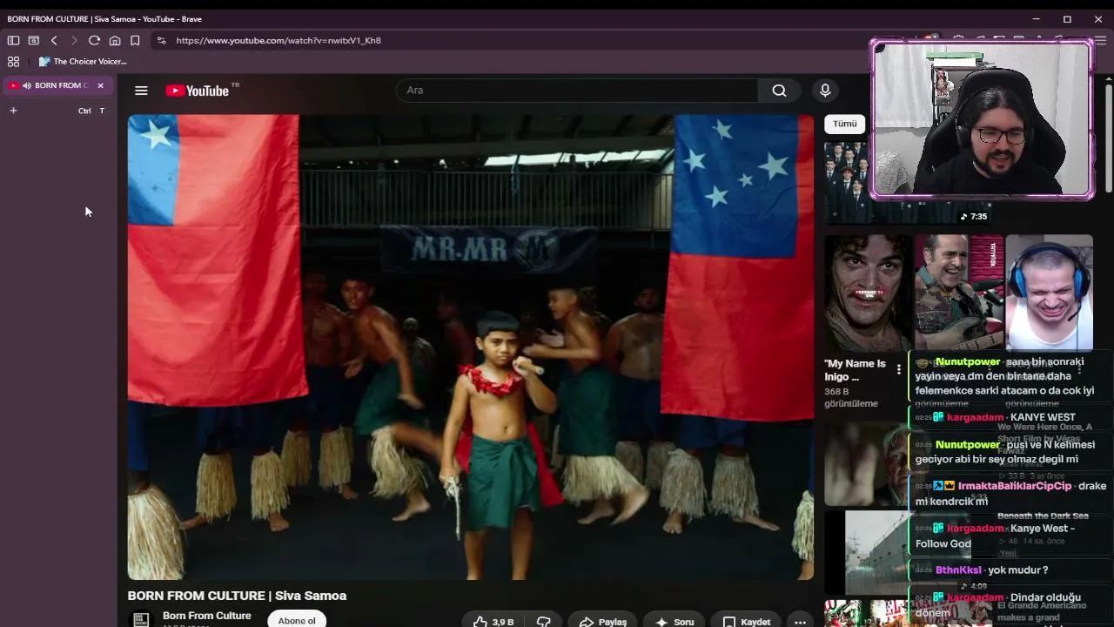Open the Born From Culture channel name
1114x627 pixels.
(x=206, y=616)
